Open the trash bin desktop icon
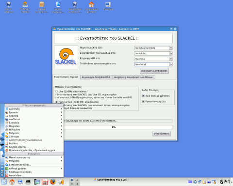This screenshot has width=233, height=186. pos(58,7)
